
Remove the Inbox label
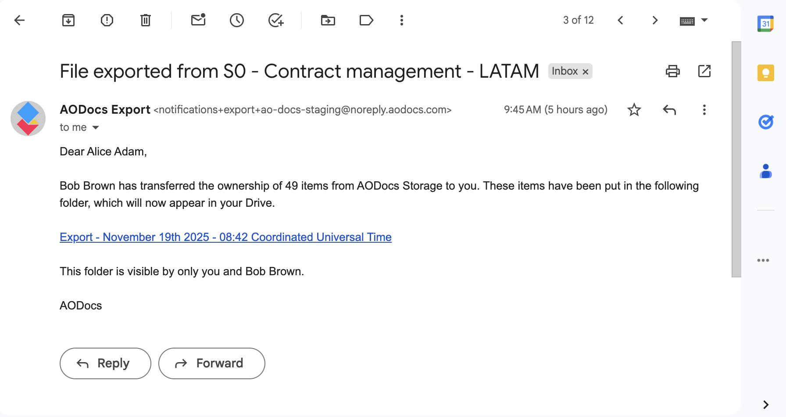coord(585,72)
